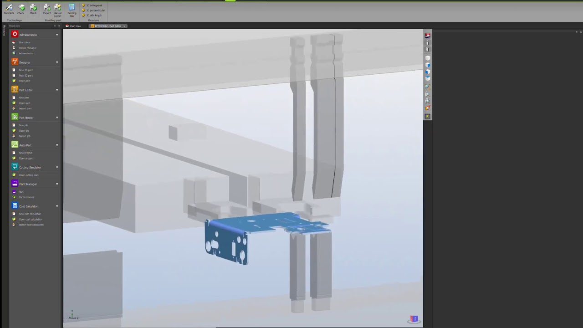583x328 pixels.
Task: Collapse the Auto Part module section
Action: (57, 145)
